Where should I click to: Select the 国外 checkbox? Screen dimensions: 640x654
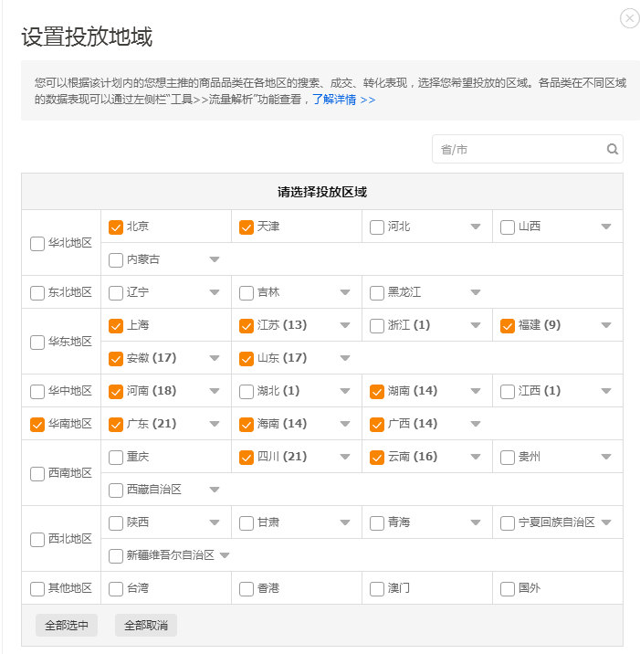(x=508, y=589)
